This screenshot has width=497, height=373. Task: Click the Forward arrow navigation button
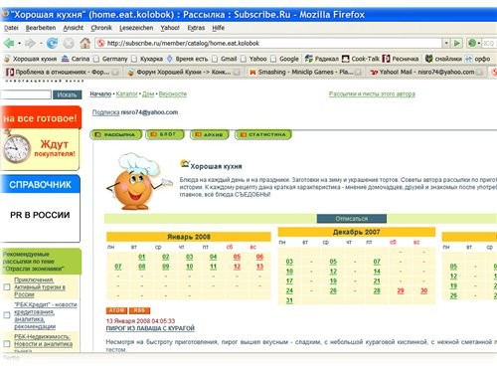[x=30, y=43]
